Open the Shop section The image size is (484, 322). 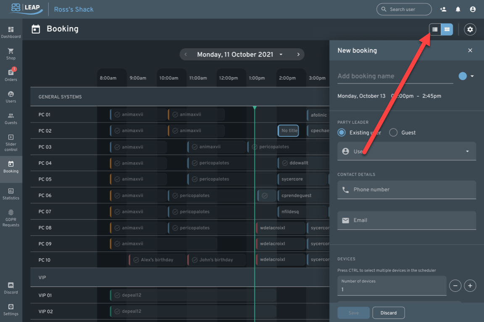click(11, 53)
